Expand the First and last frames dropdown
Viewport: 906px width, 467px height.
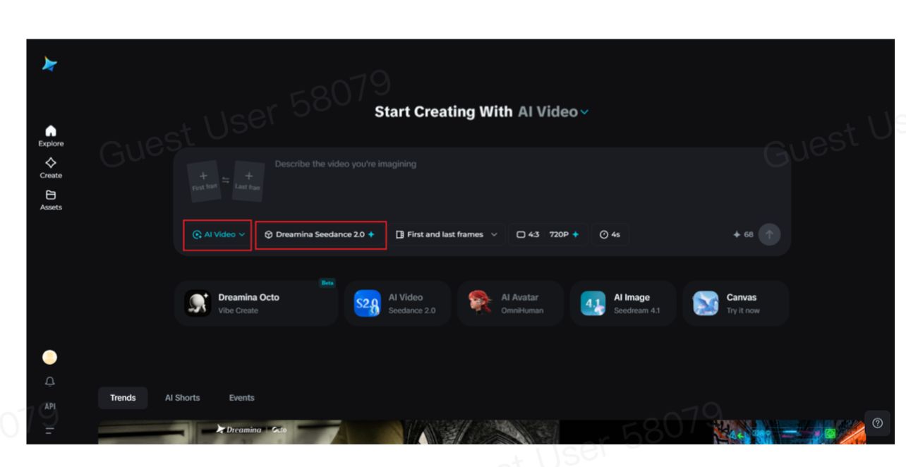pyautogui.click(x=447, y=235)
